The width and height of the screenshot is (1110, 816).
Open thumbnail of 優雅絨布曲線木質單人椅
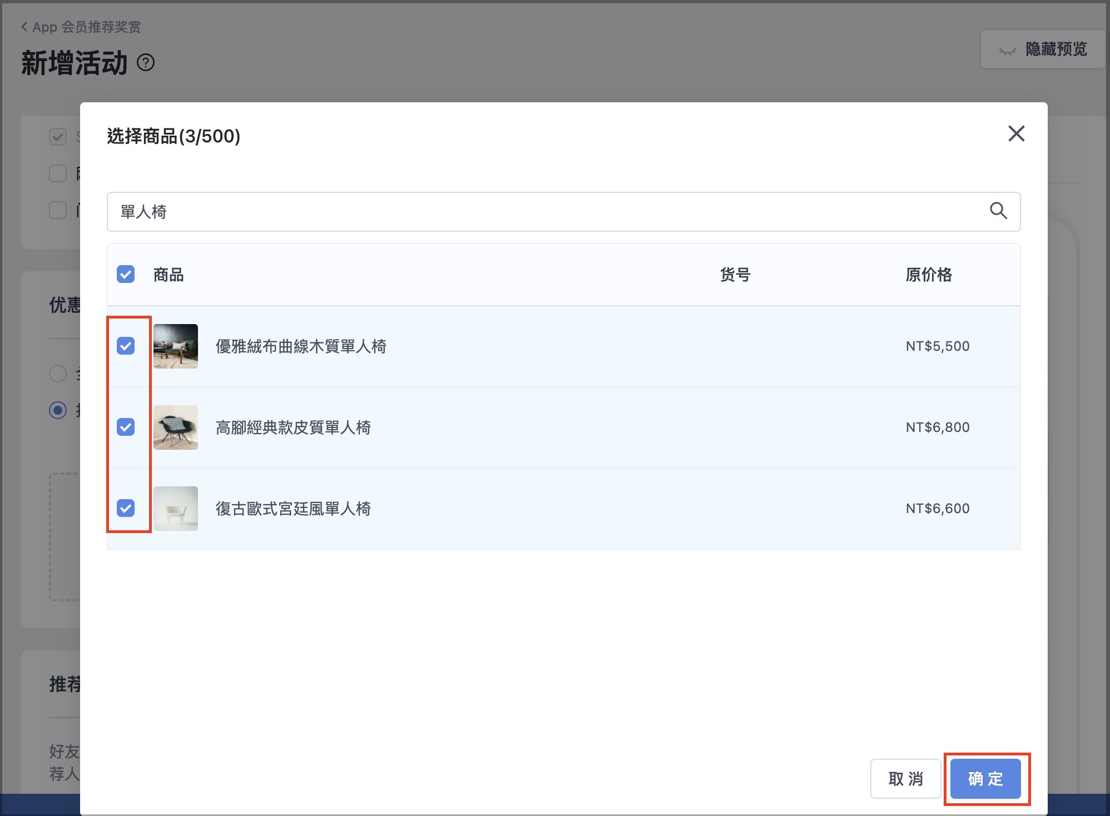pyautogui.click(x=176, y=346)
